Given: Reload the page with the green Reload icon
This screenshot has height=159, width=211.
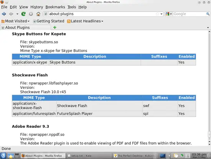Looking at the screenshot, I should (23, 14).
